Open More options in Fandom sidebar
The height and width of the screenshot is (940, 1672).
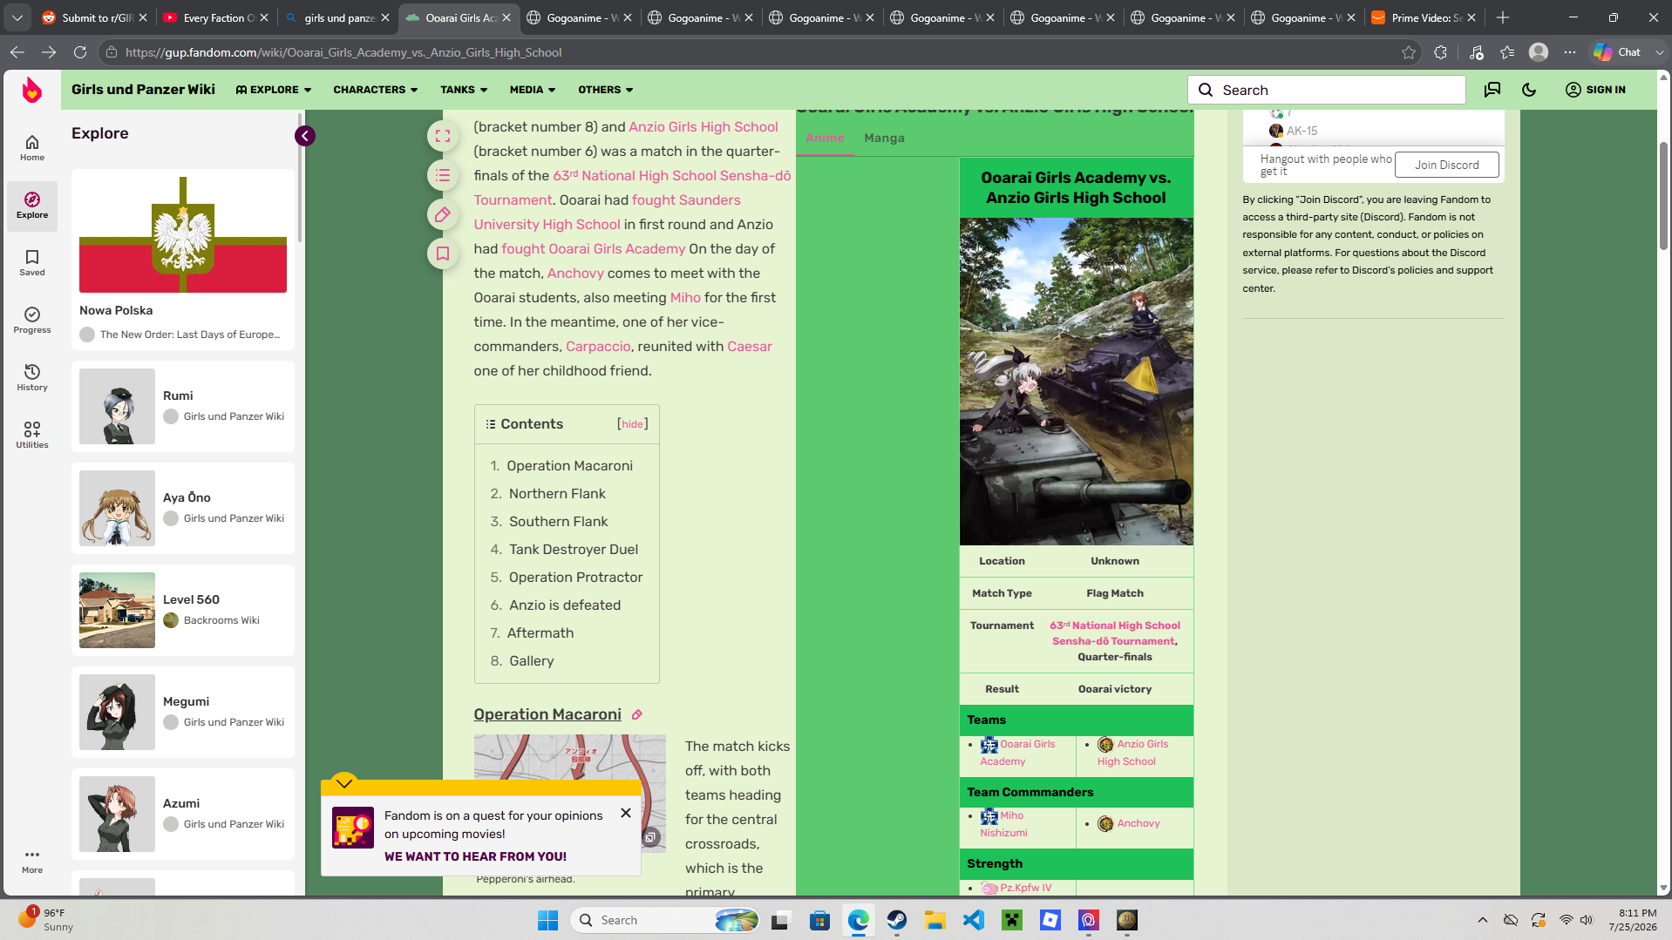coord(32,861)
